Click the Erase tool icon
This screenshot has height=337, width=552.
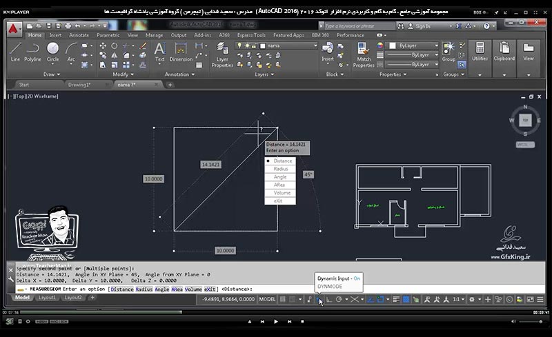[x=143, y=45]
